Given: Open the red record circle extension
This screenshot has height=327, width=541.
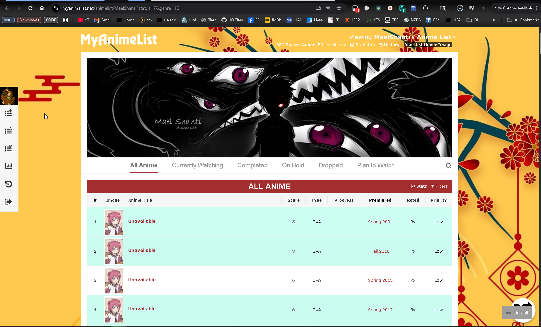Looking at the screenshot, I should [x=390, y=8].
